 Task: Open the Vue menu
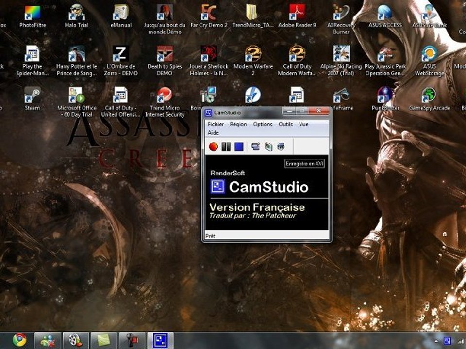point(303,124)
